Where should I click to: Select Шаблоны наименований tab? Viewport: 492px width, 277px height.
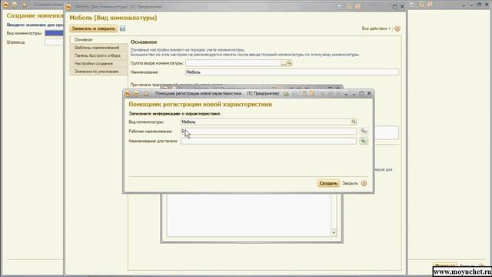tap(98, 48)
